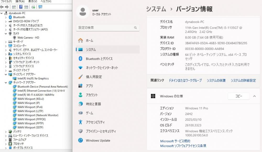Collapse the ディスプレイ アダプター category
The height and width of the screenshot is (152, 262).
(x=6, y=74)
